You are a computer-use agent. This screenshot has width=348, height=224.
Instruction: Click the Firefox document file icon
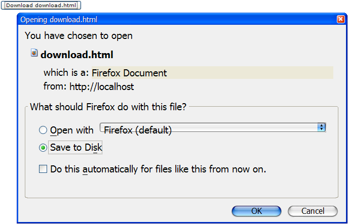(34, 53)
